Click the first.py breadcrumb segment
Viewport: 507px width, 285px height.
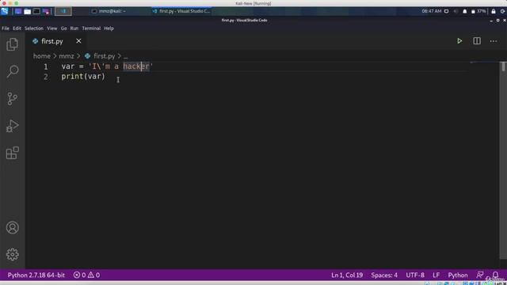pyautogui.click(x=104, y=56)
